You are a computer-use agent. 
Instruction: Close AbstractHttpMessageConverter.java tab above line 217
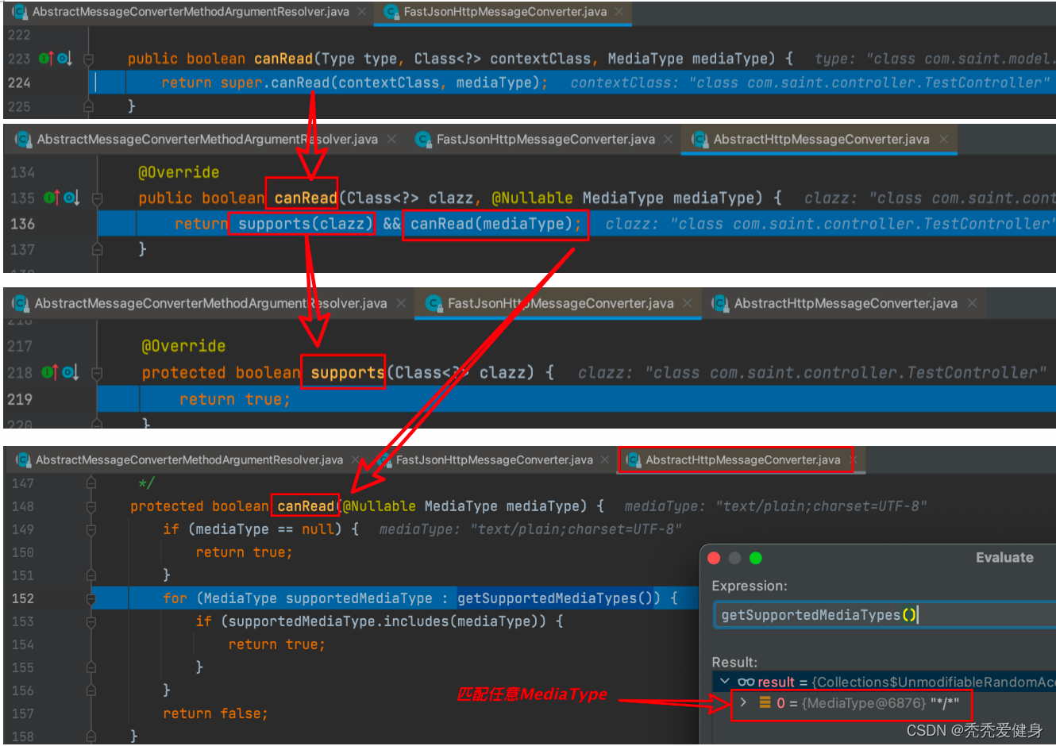tap(972, 304)
